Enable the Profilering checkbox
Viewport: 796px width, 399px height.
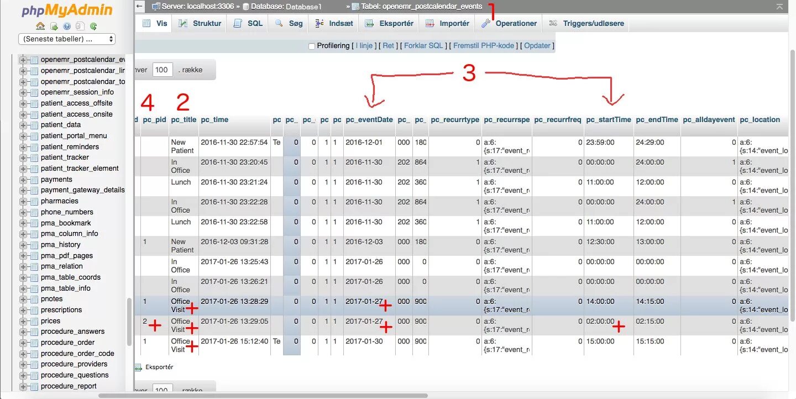312,46
